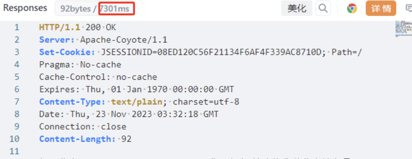
Task: Open response in Chrome browser icon
Action: click(x=352, y=9)
